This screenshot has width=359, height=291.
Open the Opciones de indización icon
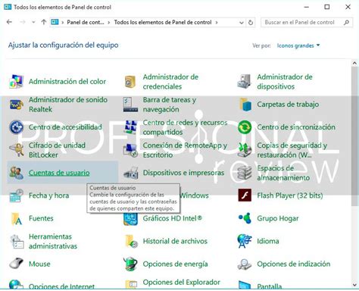coord(245,264)
